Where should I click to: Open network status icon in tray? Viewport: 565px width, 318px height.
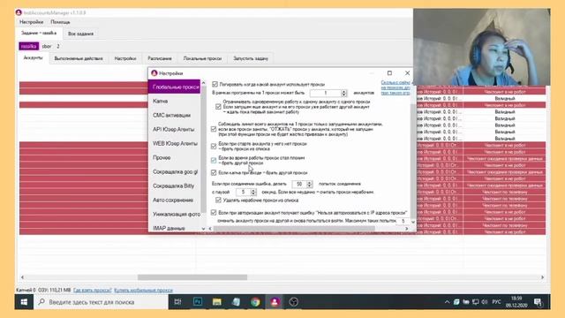(475, 302)
